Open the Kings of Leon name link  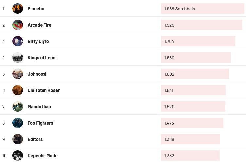(42, 58)
